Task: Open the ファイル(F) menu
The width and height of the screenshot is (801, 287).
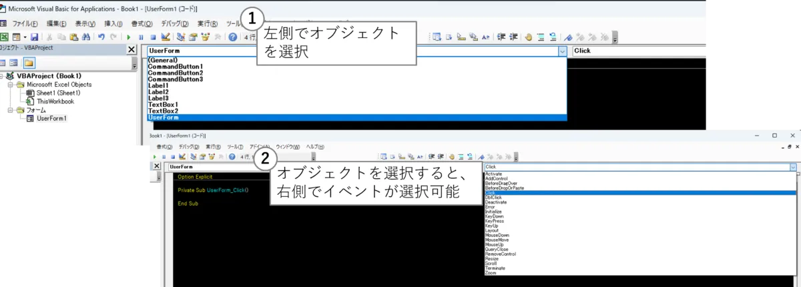Action: 25,23
